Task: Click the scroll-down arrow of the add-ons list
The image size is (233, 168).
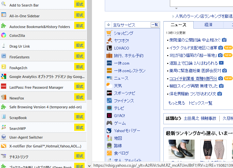Action: [89, 166]
